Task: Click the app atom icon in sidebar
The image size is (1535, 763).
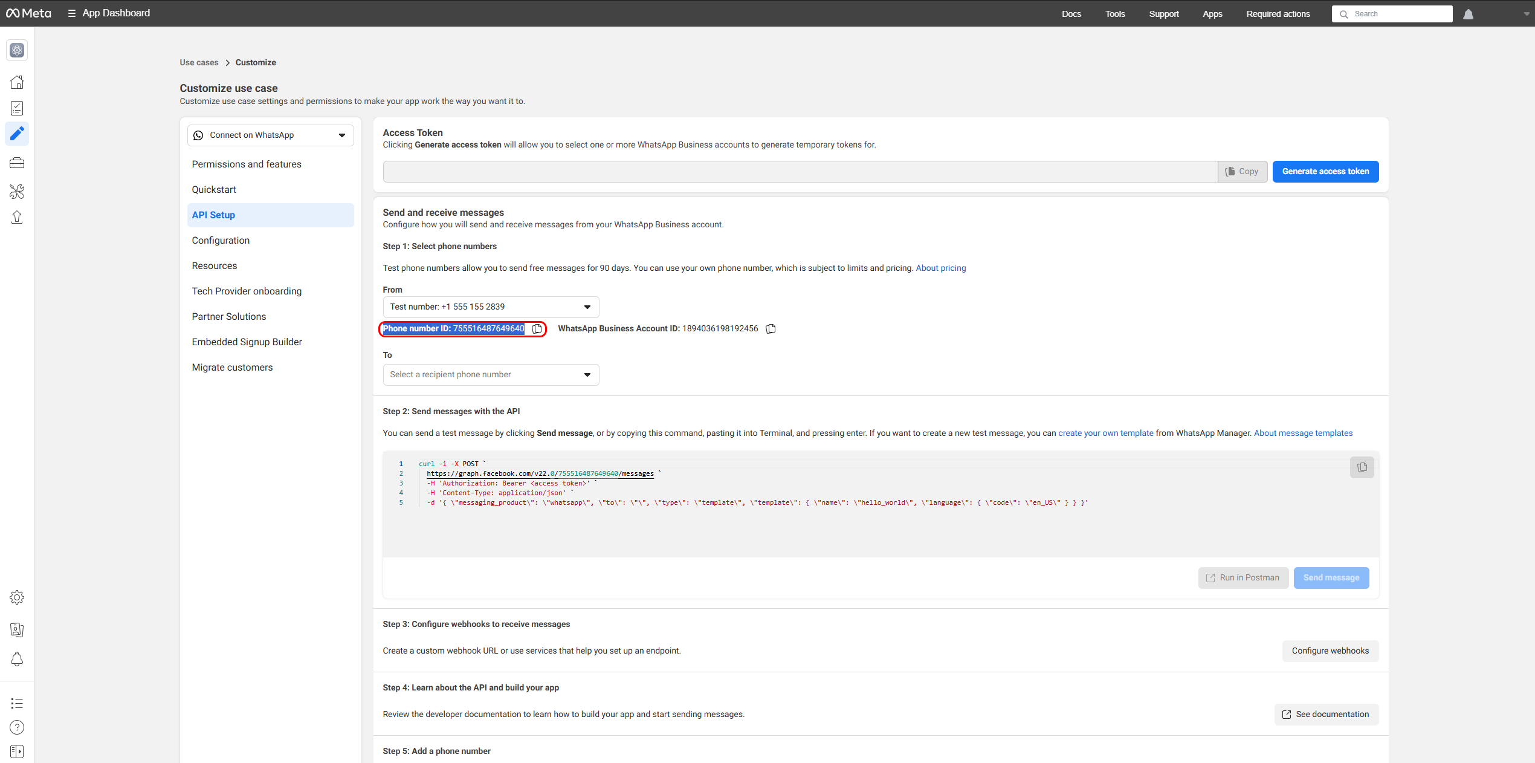Action: (x=17, y=50)
